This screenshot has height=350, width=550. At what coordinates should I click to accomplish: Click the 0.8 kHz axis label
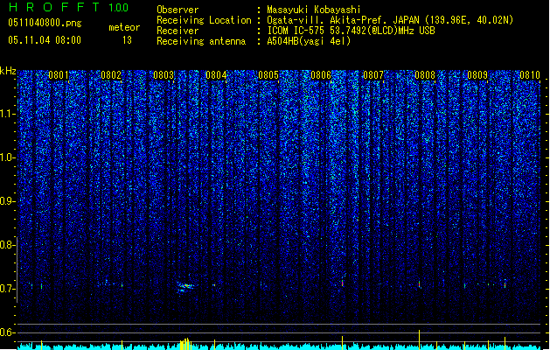pos(8,245)
